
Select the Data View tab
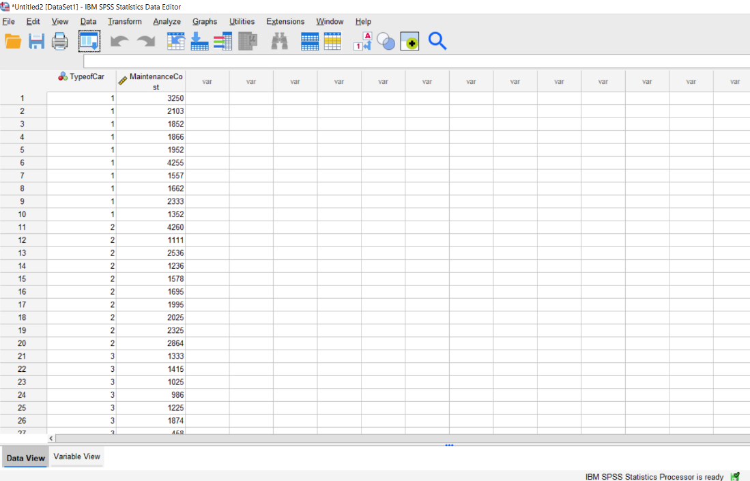[25, 458]
